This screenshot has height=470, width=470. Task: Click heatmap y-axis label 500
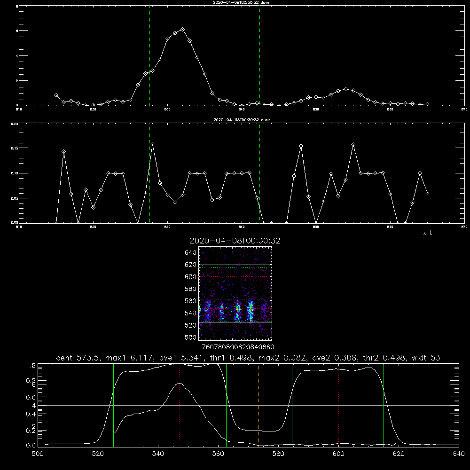191,337
